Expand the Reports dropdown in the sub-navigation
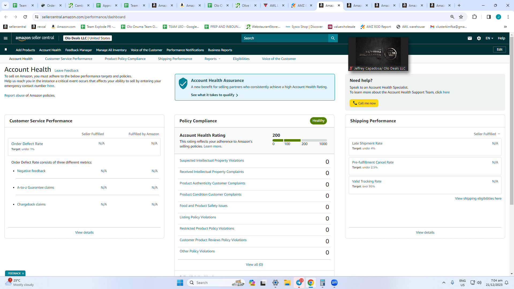This screenshot has width=514, height=289. tap(213, 59)
